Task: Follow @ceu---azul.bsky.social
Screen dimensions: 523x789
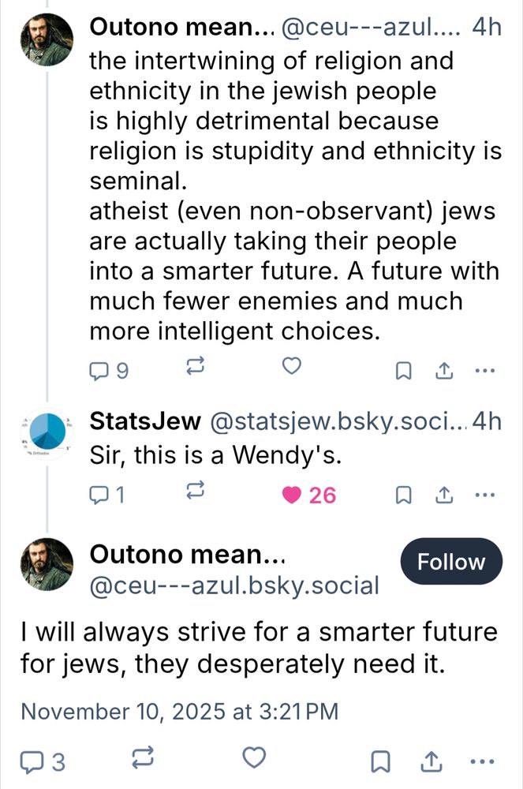Action: pos(450,562)
